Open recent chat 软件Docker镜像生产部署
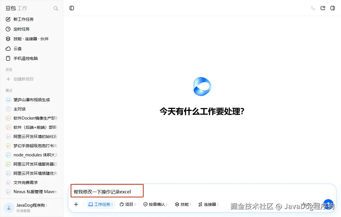The width and height of the screenshot is (341, 217). [x=31, y=118]
